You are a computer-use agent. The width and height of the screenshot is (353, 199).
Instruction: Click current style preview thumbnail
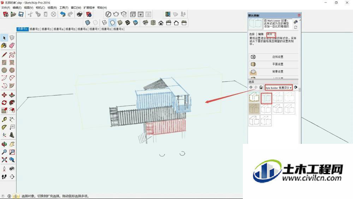point(255,24)
